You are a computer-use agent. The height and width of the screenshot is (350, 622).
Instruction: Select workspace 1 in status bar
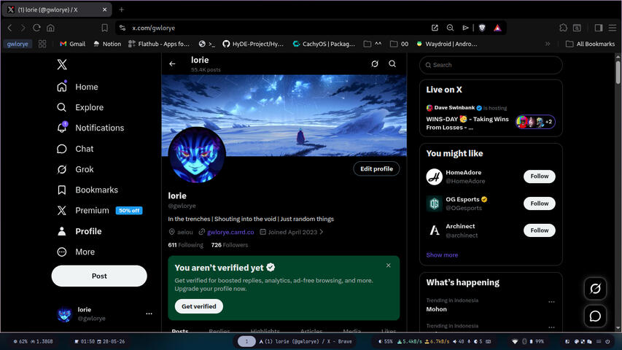click(246, 341)
